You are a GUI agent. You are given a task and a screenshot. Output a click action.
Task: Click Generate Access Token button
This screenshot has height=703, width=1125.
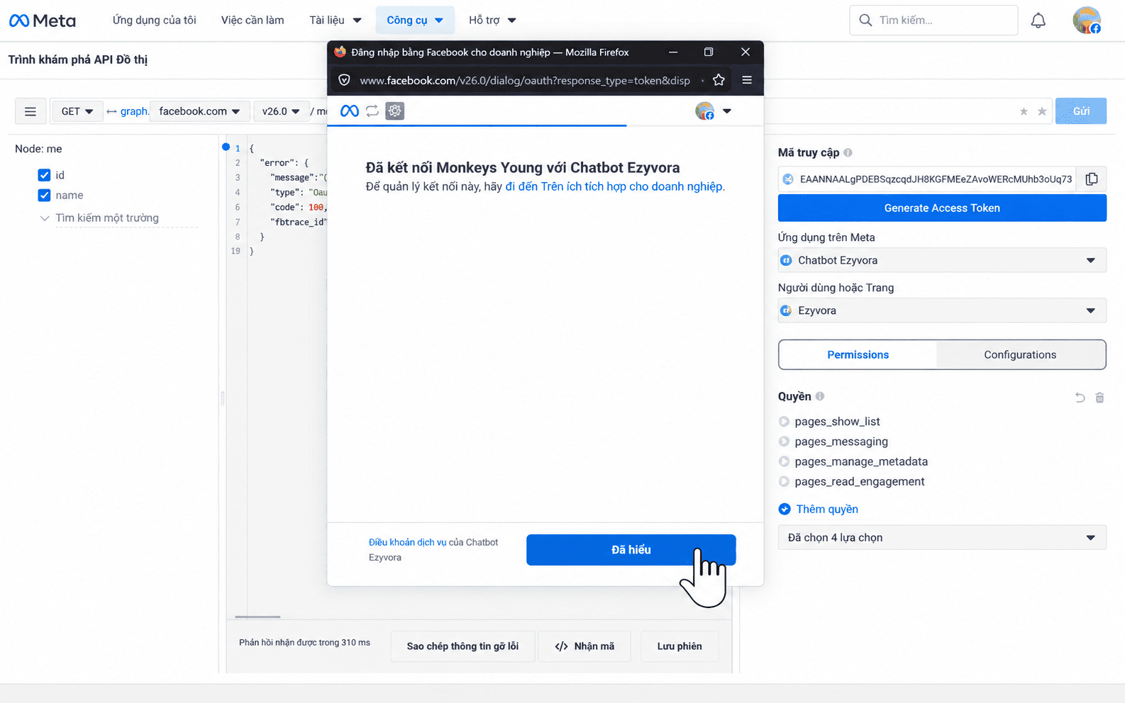tap(942, 208)
